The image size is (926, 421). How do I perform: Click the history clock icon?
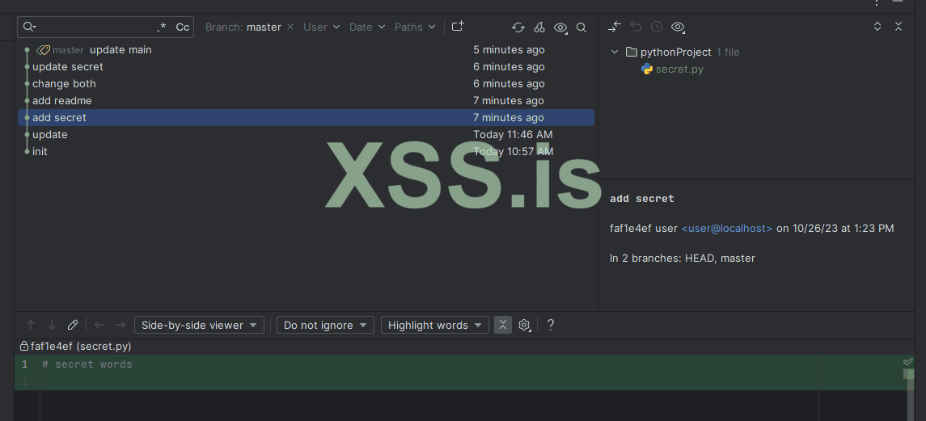coord(656,27)
